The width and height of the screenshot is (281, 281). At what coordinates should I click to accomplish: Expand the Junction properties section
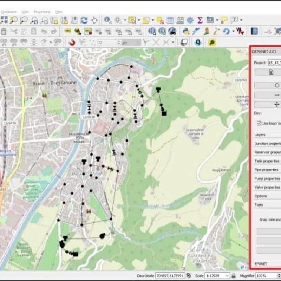(267, 143)
